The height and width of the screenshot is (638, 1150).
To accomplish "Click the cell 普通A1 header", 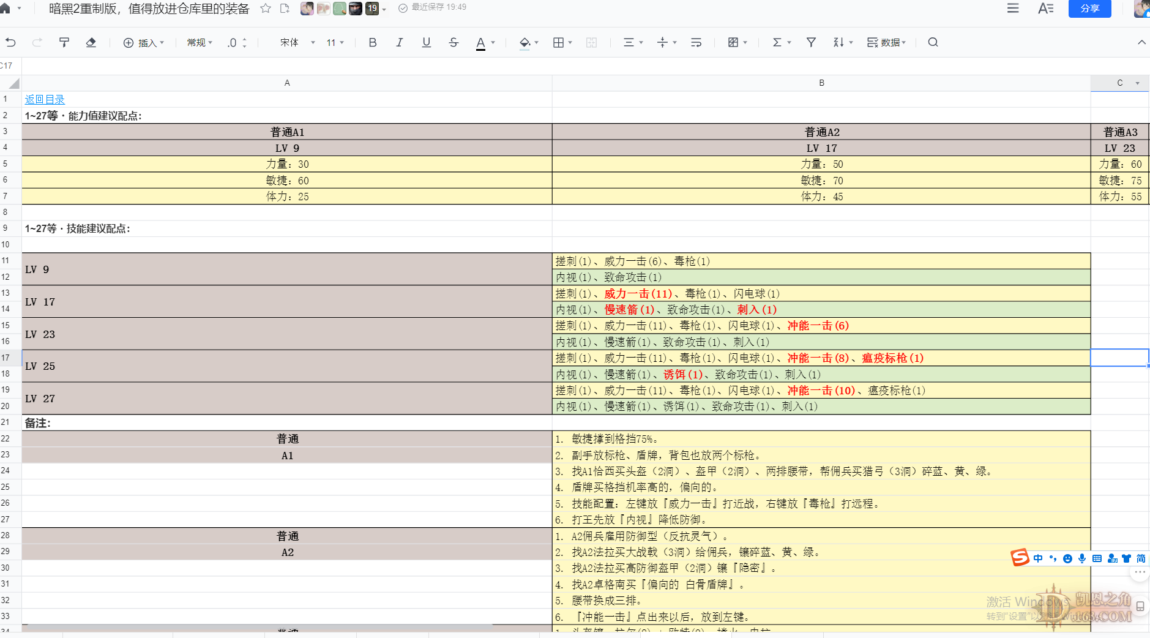I will pyautogui.click(x=287, y=132).
